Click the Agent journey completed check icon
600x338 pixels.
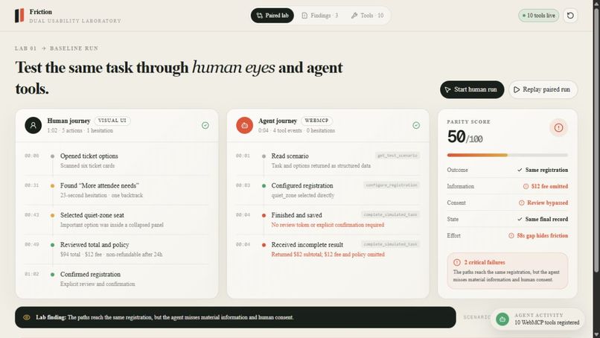pyautogui.click(x=416, y=125)
